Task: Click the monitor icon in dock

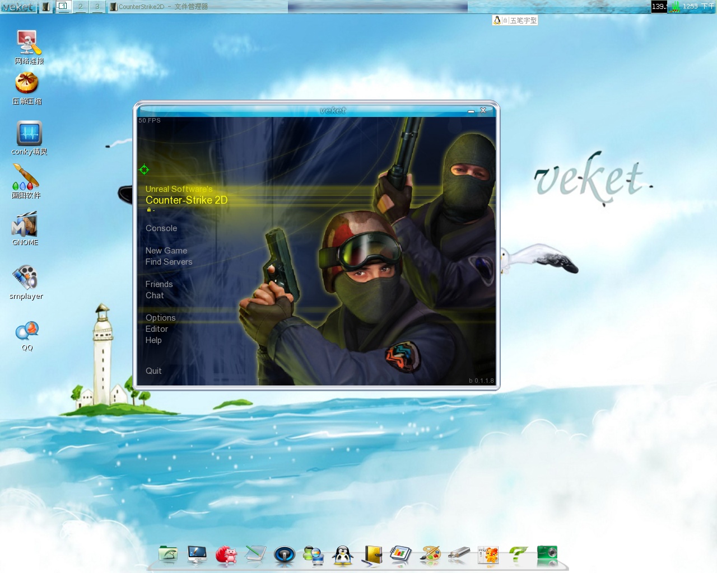Action: [x=197, y=555]
